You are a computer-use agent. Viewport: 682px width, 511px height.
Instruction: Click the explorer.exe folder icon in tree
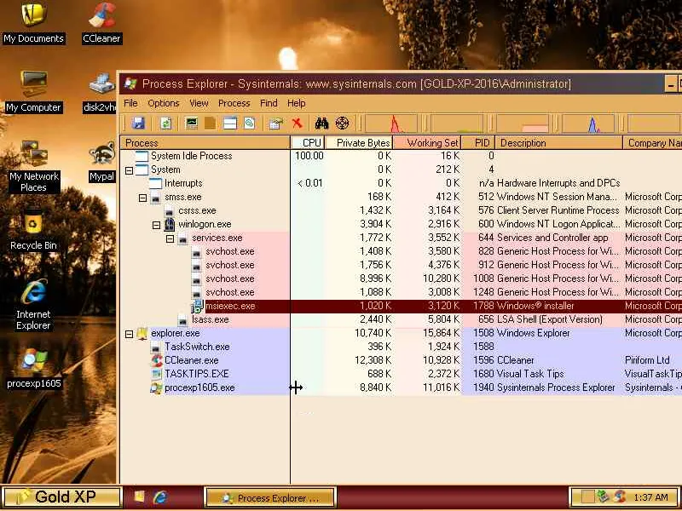142,333
